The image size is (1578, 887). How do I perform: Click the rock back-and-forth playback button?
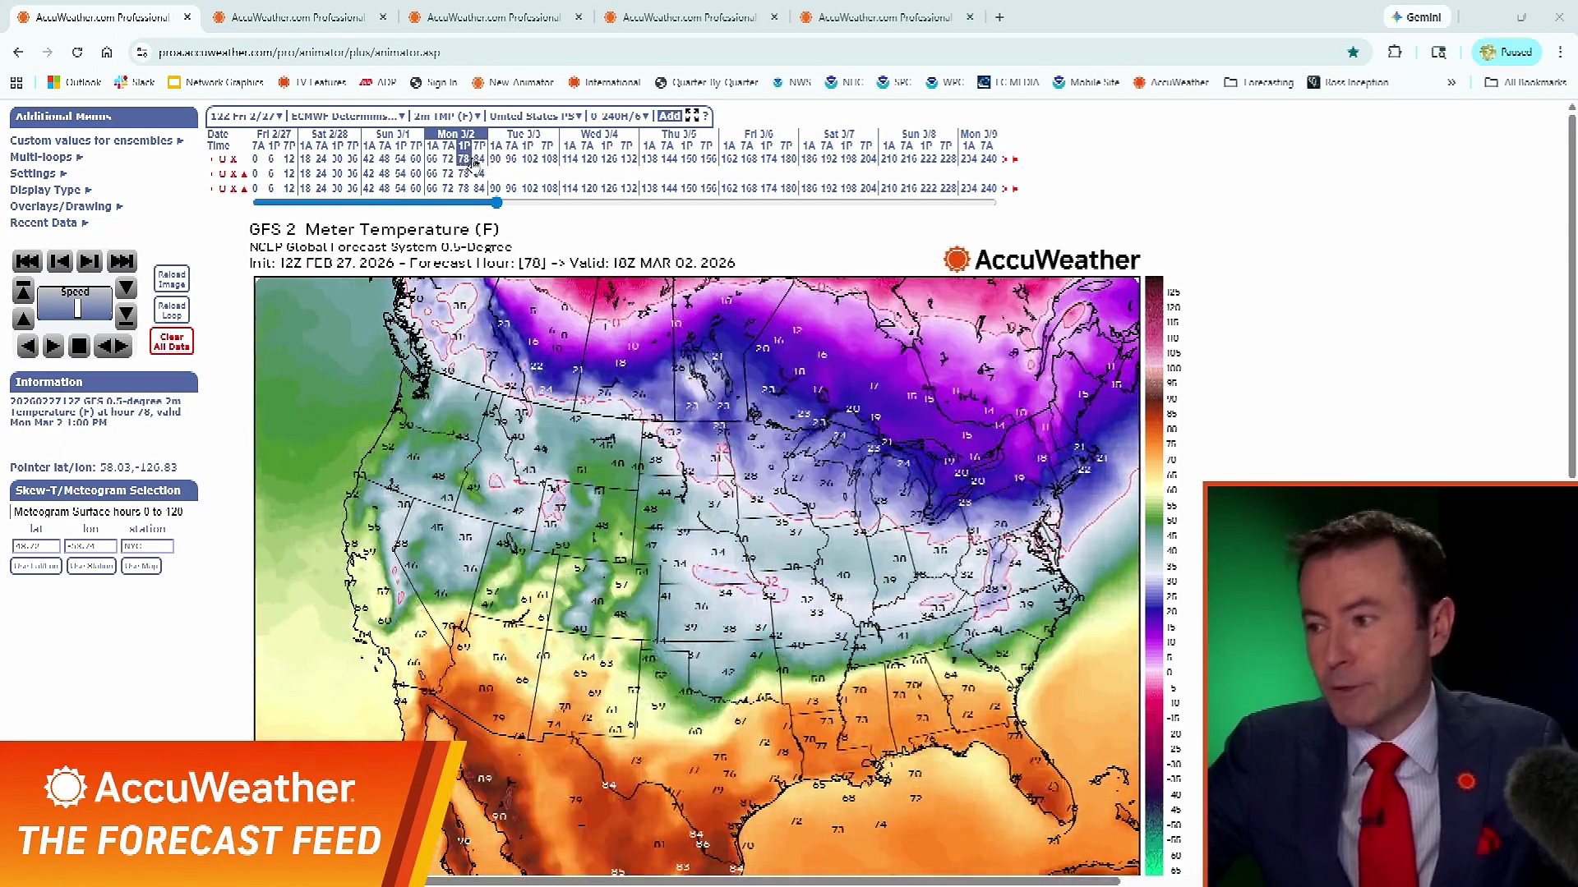pos(113,347)
